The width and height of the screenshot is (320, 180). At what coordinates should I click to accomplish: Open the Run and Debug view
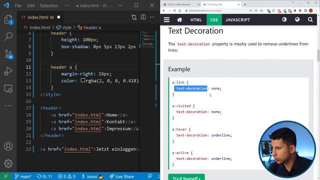pos(8,71)
